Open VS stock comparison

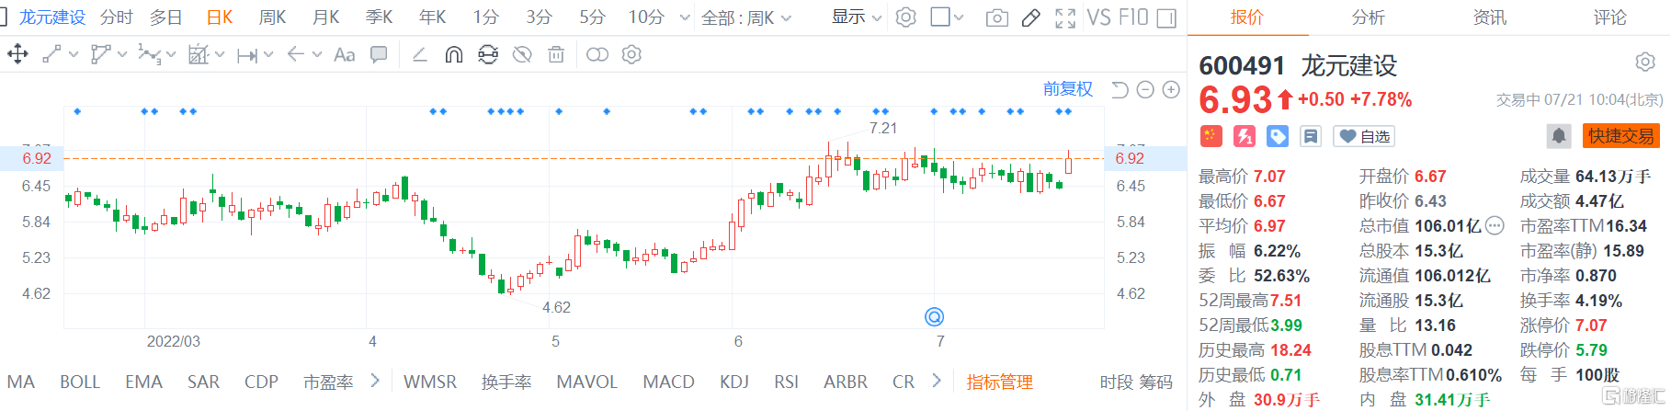[1098, 17]
